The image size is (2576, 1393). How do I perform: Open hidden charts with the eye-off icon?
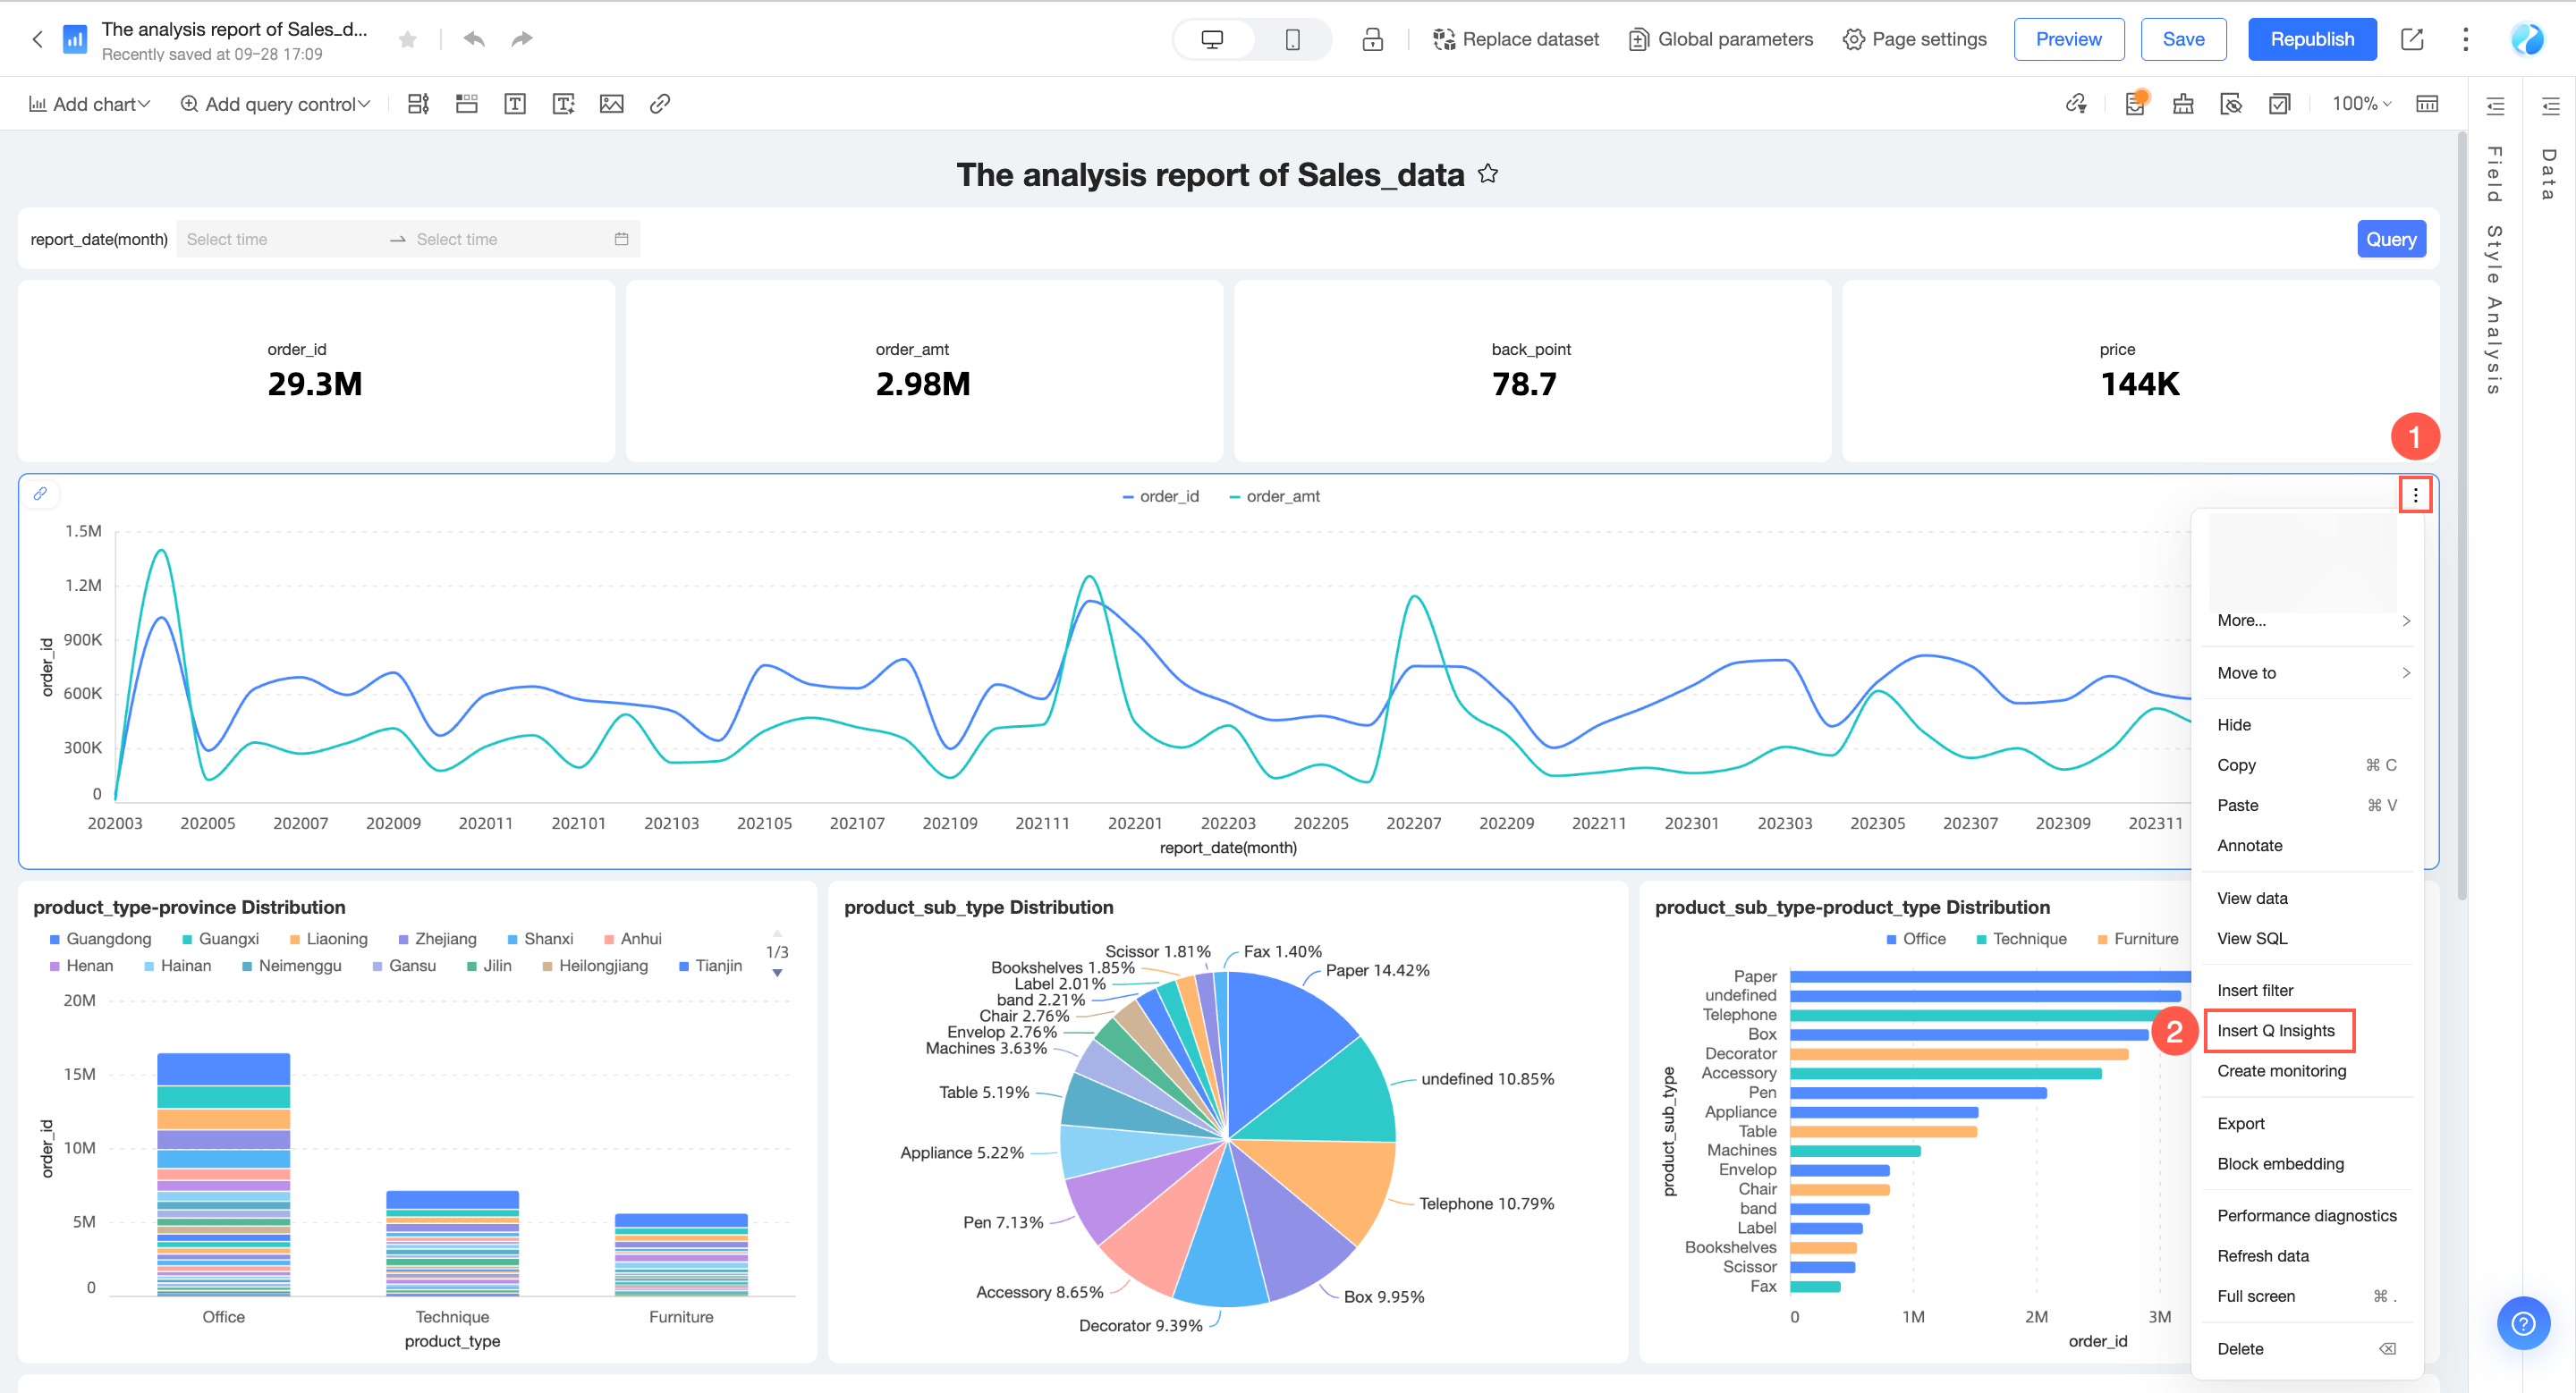pos(2231,103)
